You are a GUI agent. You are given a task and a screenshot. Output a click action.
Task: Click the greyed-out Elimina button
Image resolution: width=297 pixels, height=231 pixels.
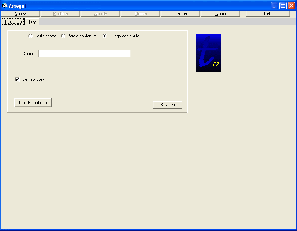click(x=140, y=13)
